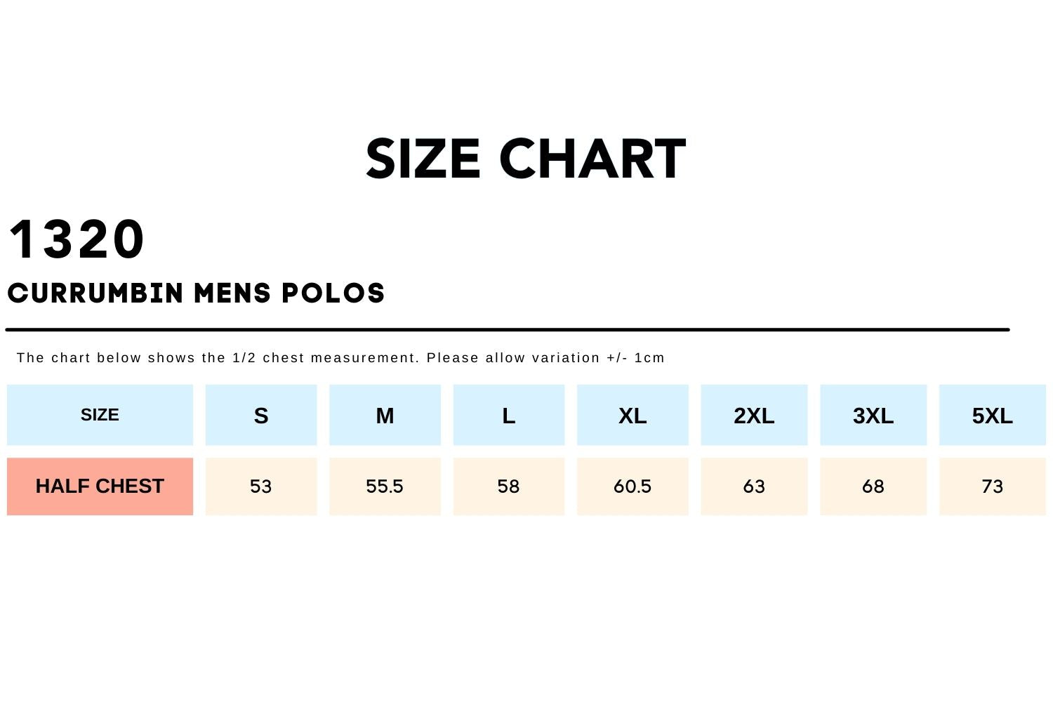Click the 68 measurement cell
This screenshot has height=702, width=1053.
click(873, 486)
